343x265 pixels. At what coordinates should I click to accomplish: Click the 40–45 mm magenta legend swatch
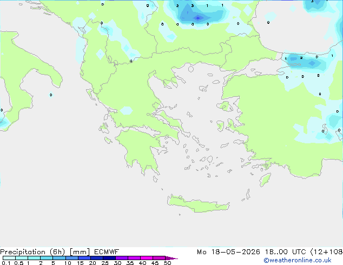tap(147, 258)
